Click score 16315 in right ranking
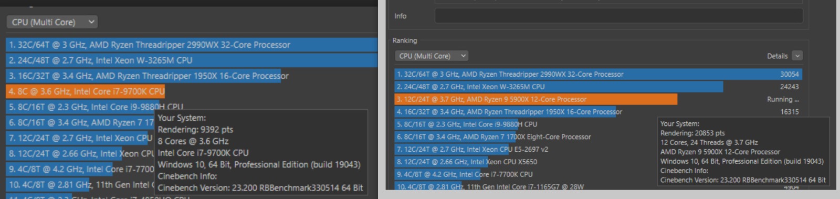Screen dimensions: 840x199 (789, 112)
